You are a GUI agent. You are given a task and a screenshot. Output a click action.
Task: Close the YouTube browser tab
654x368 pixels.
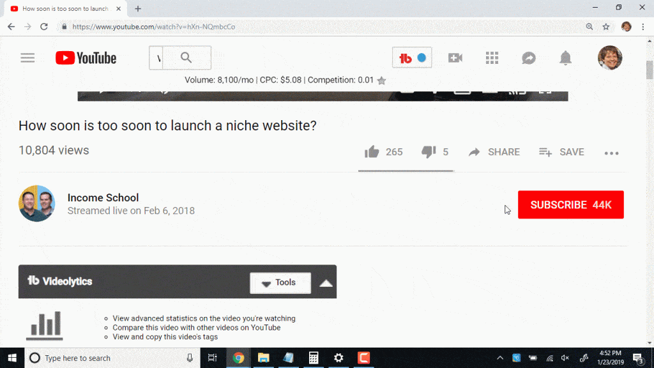point(118,9)
